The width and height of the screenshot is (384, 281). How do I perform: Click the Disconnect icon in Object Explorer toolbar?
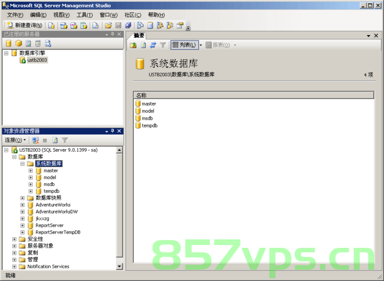click(35, 140)
